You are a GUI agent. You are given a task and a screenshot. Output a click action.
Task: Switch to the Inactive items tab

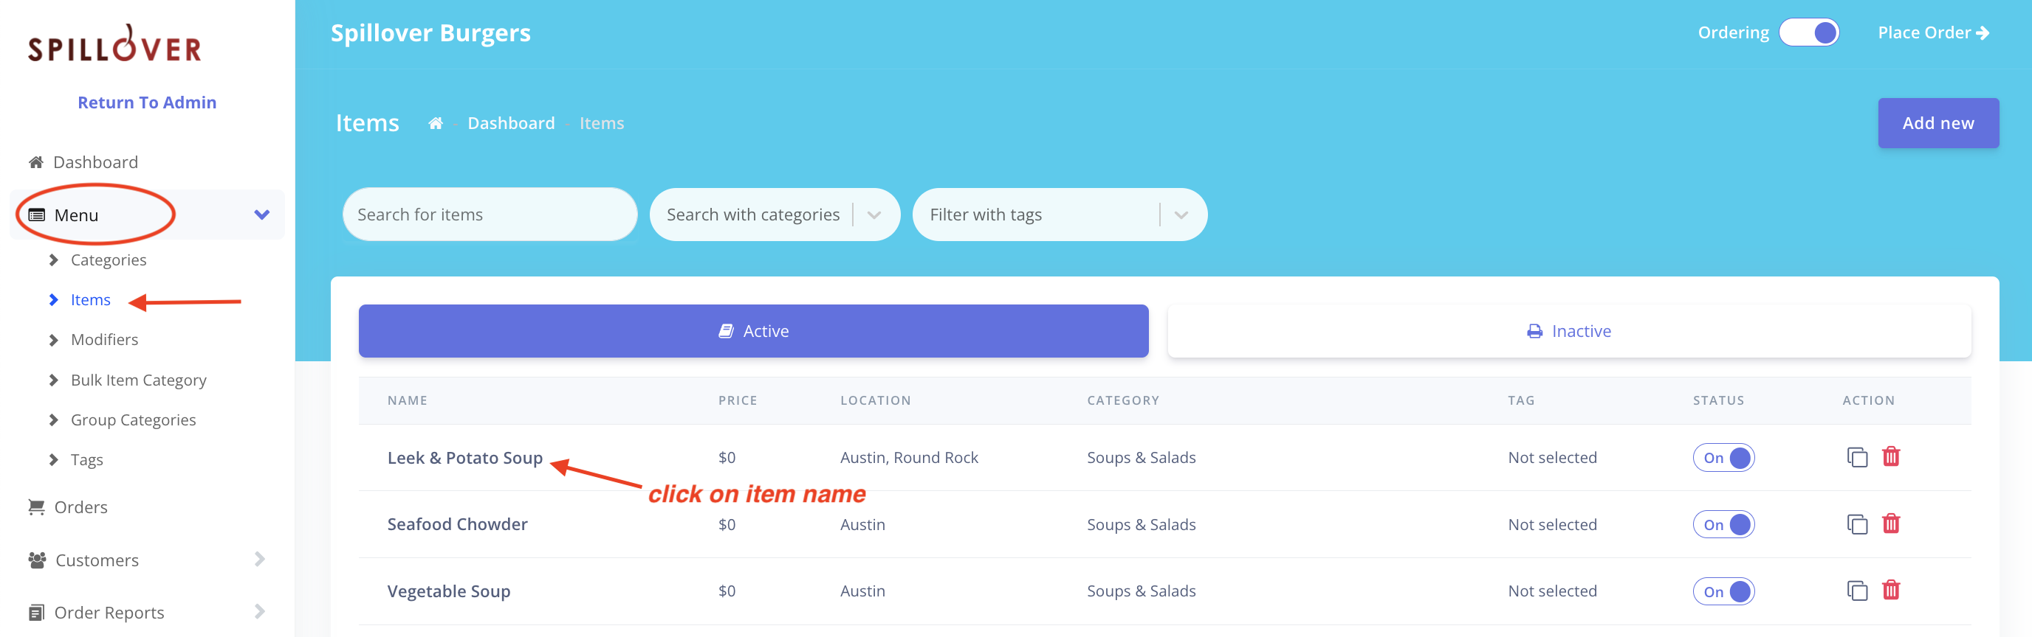1569,331
